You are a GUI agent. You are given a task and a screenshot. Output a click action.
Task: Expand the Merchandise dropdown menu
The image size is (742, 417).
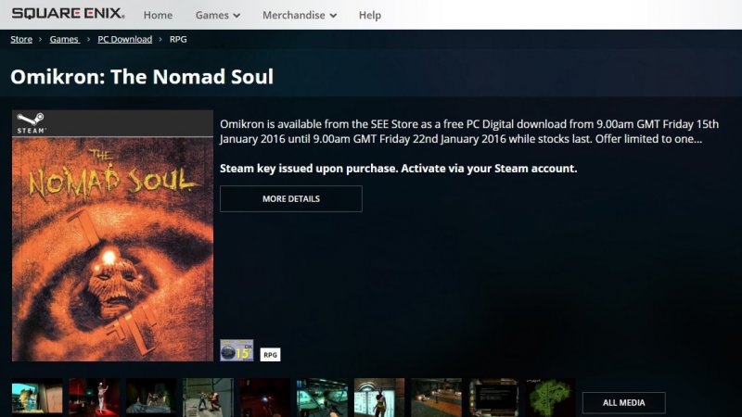[300, 15]
